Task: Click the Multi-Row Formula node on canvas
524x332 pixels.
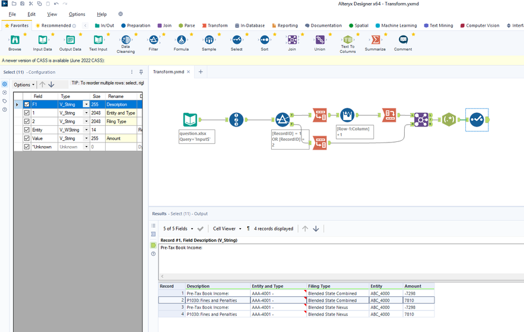Action: [x=347, y=115]
